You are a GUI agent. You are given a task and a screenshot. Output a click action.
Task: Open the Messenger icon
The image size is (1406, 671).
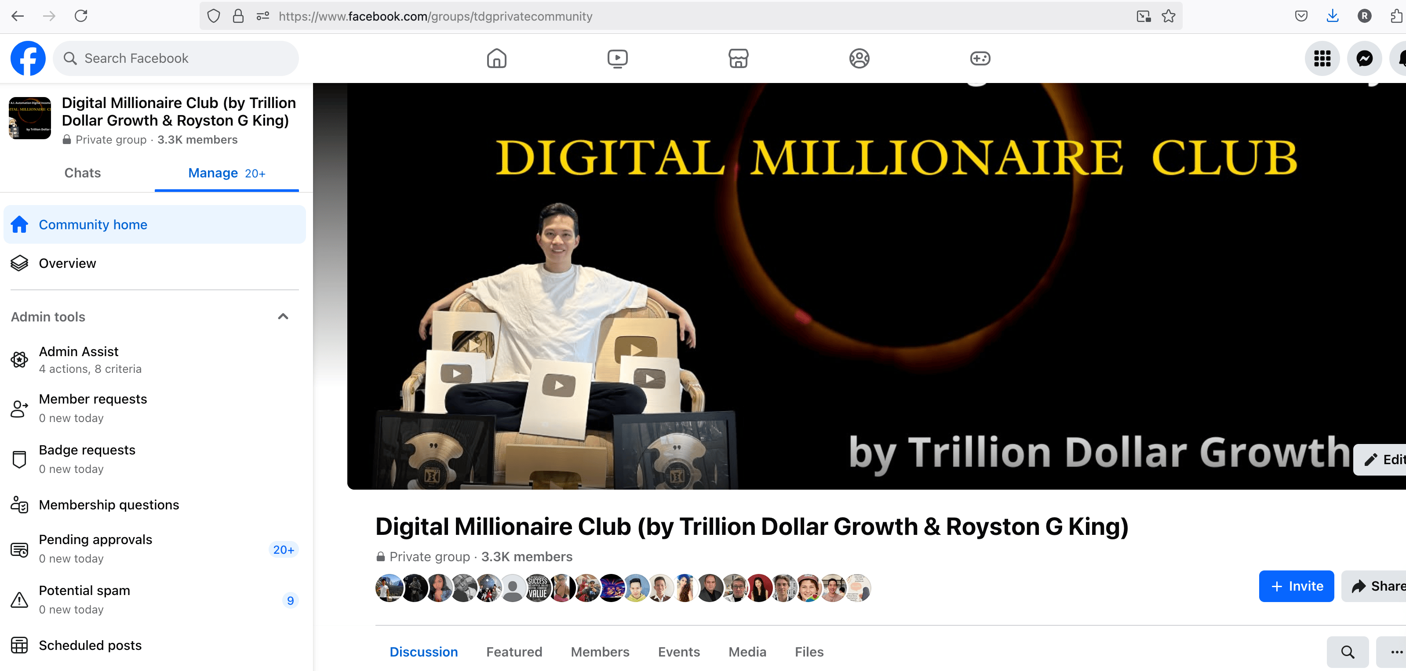coord(1364,58)
